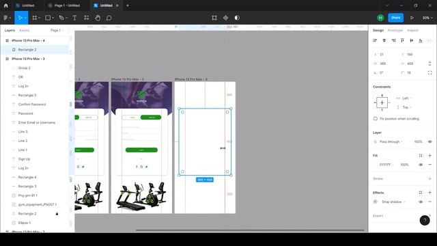Select the Hand tool
The image size is (437, 246).
click(98, 18)
